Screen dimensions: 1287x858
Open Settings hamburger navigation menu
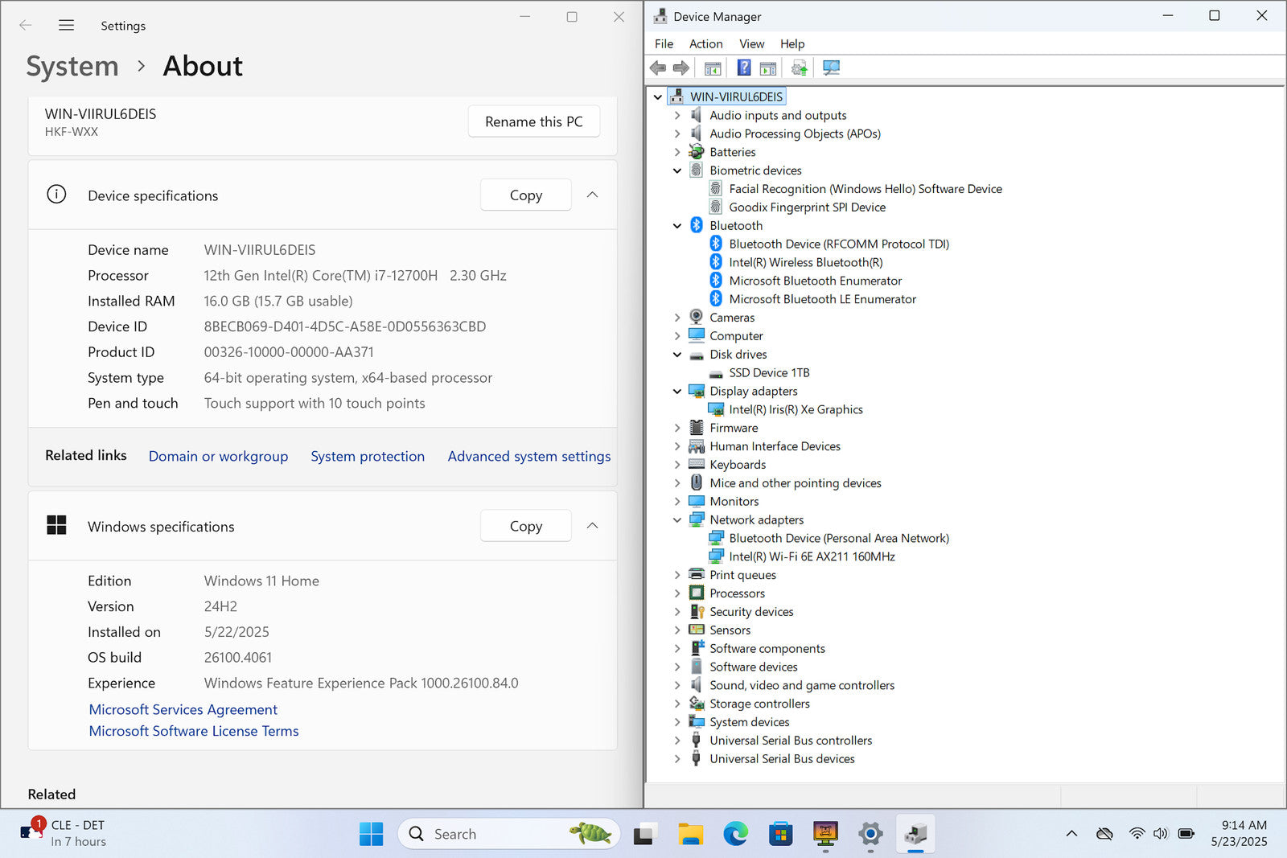click(x=66, y=26)
